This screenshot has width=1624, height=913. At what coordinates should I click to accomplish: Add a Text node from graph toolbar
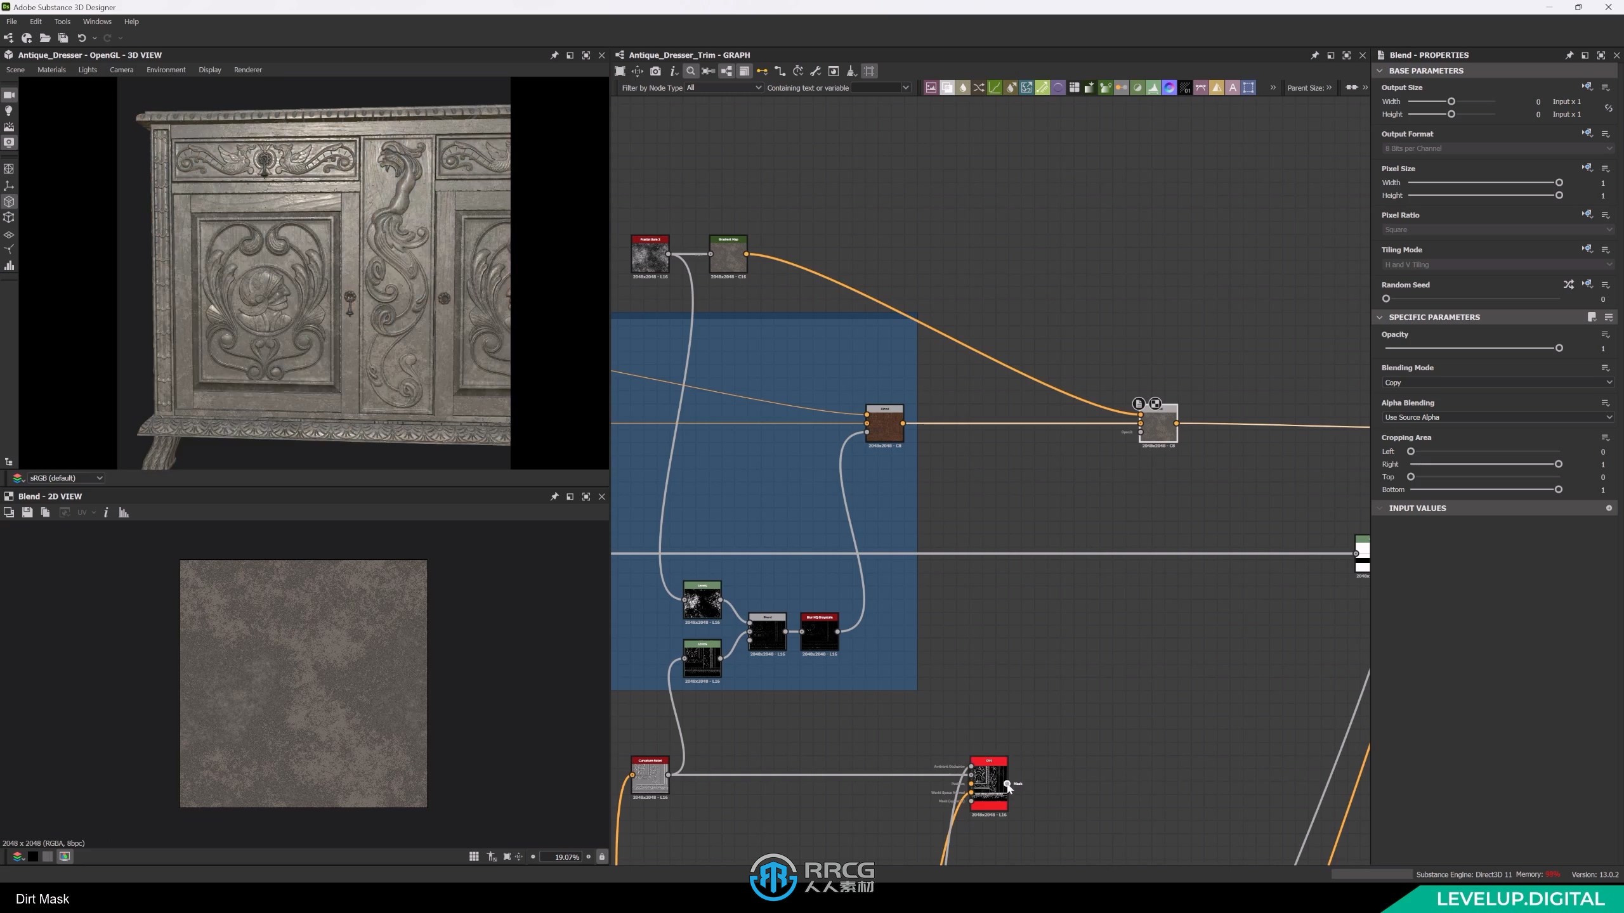(x=1233, y=87)
